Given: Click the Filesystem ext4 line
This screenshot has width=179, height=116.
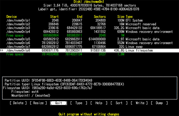Looking at the screenshot, I should click(x=25, y=92).
